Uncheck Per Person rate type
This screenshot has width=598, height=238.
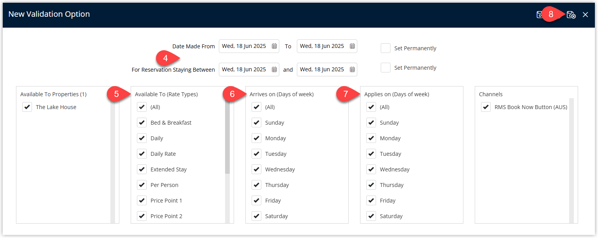(x=142, y=185)
